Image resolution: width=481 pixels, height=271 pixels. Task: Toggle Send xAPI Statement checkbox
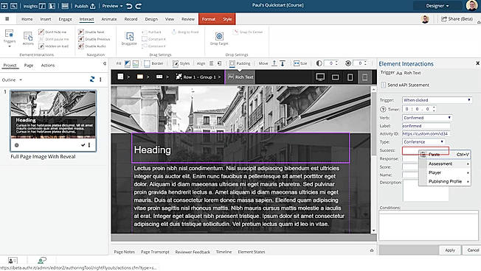383,85
